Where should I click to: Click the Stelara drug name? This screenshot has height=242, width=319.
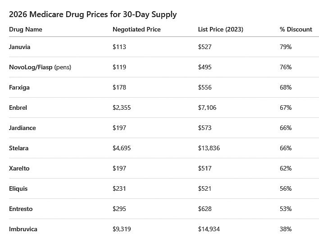pyautogui.click(x=19, y=148)
